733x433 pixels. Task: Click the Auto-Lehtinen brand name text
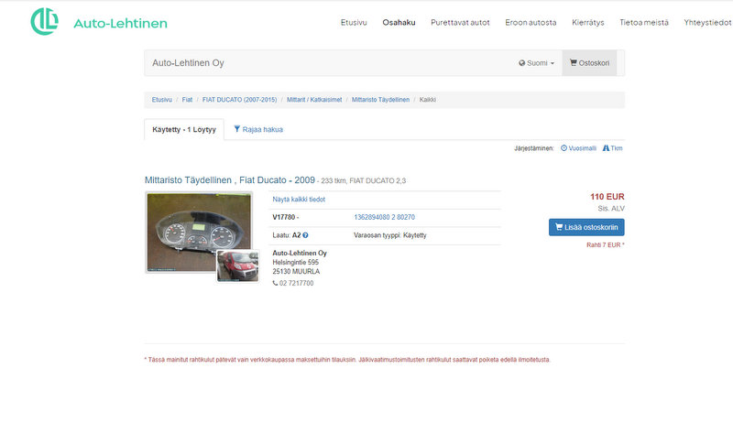tap(120, 23)
